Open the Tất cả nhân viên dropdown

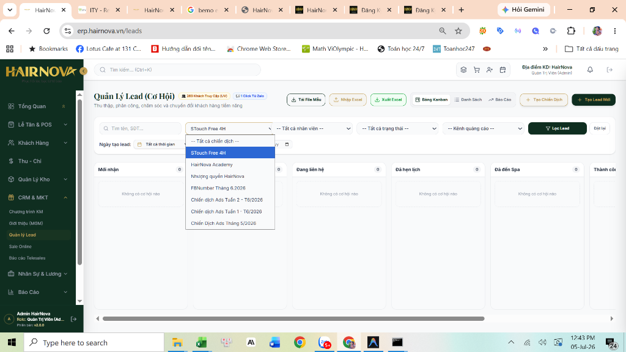(x=314, y=128)
